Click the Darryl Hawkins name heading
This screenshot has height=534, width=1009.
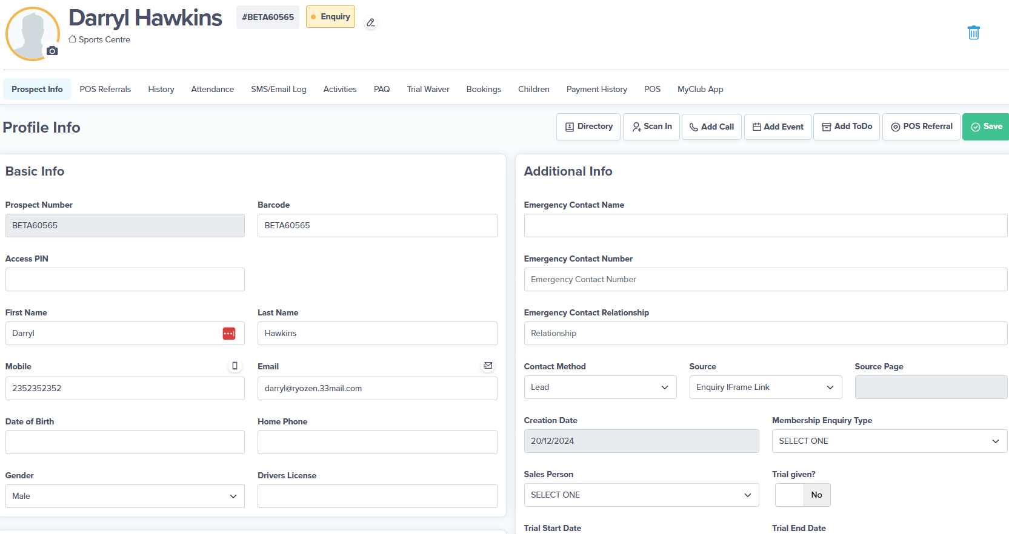[x=145, y=18]
